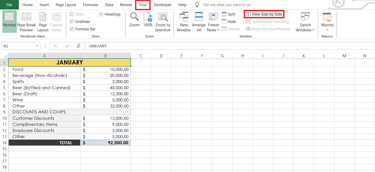
Task: Select column D header
Action: [161, 56]
